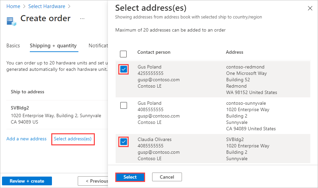Go to Home breadcrumb

[x=13, y=6]
